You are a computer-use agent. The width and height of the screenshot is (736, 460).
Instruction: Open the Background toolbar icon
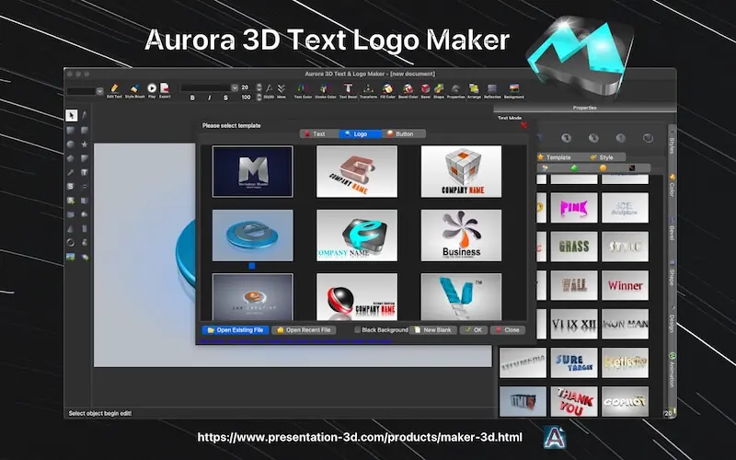[x=514, y=90]
